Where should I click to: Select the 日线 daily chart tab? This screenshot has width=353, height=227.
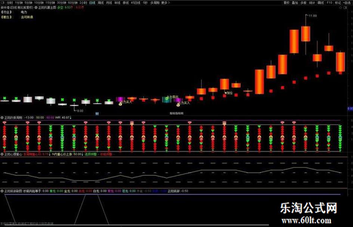(x=92, y=3)
